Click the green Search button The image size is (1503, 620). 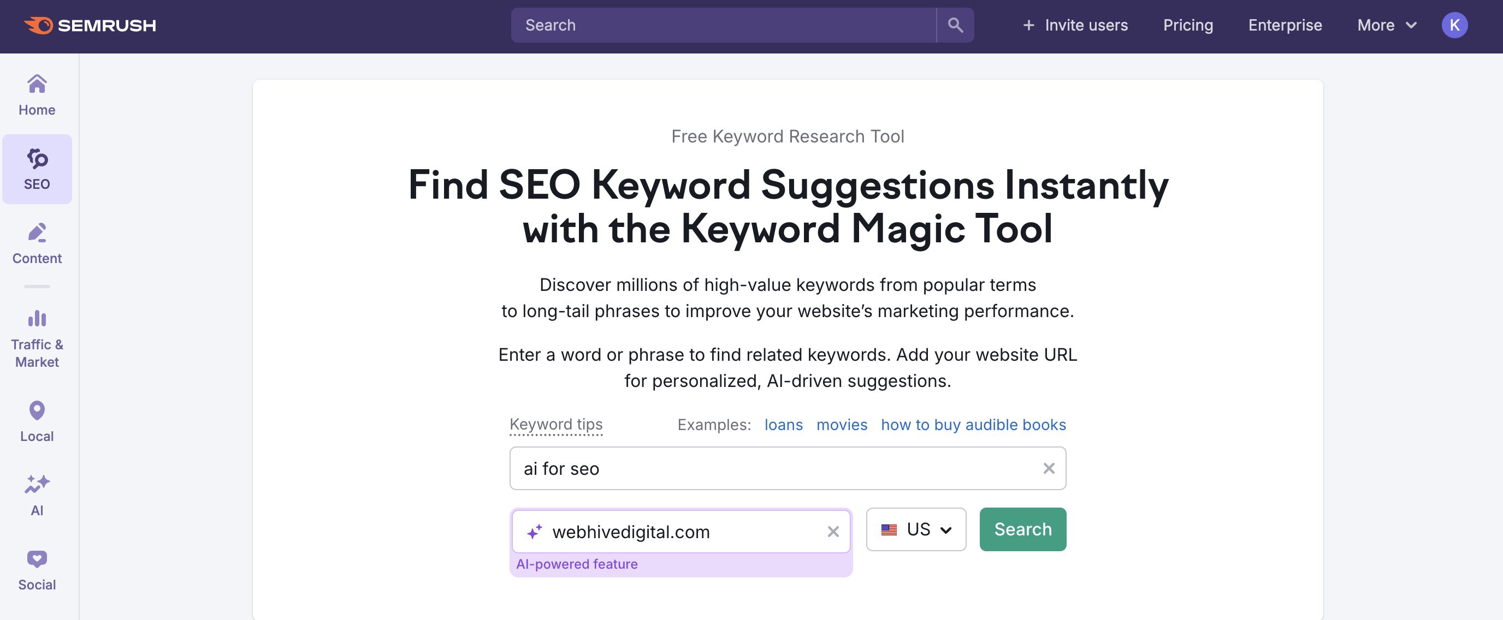(x=1022, y=529)
